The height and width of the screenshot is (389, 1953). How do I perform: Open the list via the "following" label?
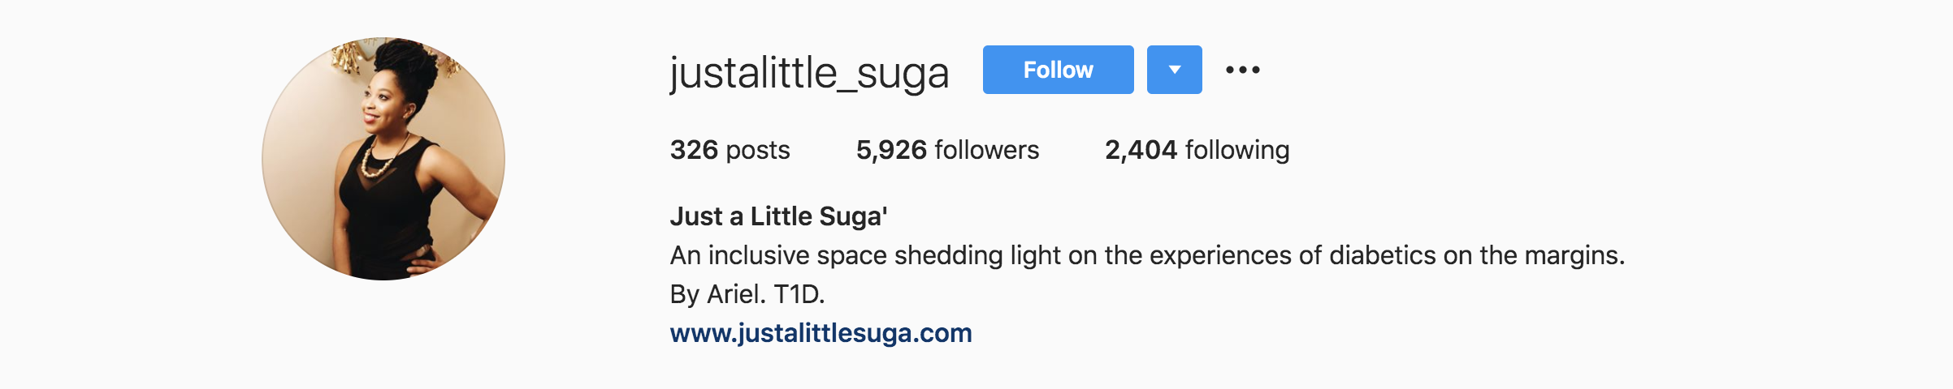point(1237,151)
